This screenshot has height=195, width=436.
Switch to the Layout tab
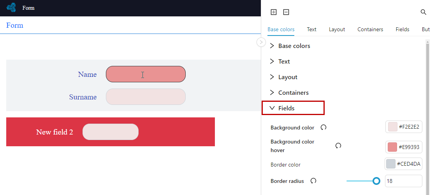tap(337, 29)
